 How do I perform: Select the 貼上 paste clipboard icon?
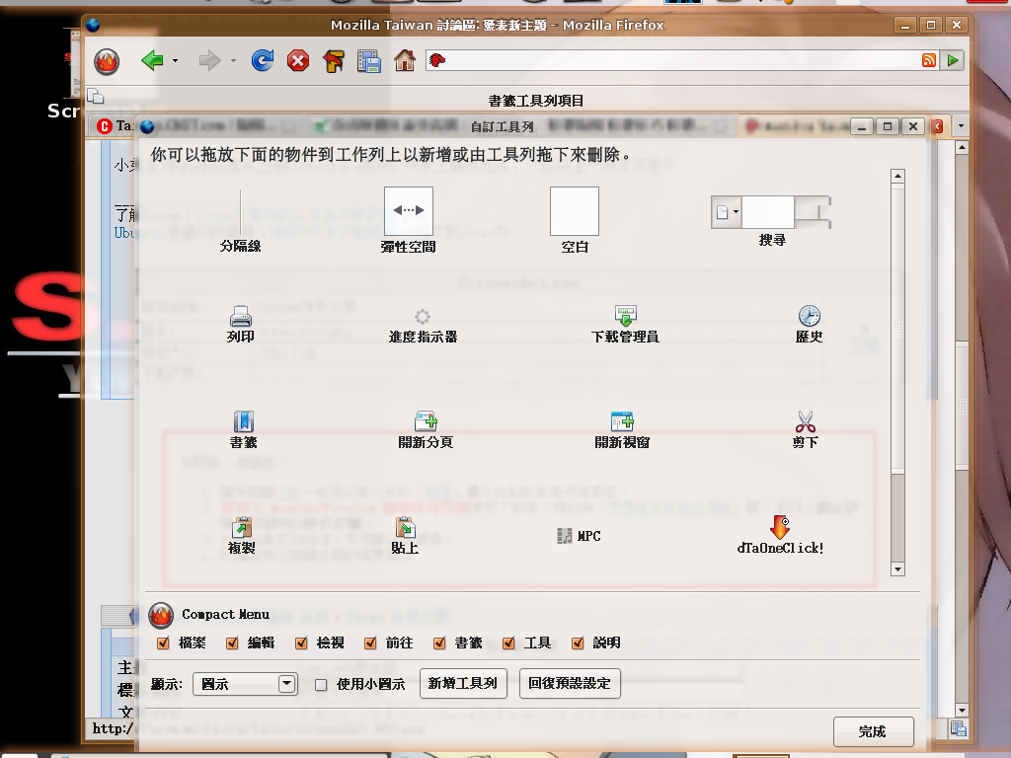405,527
